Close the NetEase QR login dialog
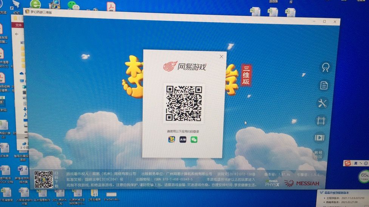Image resolution: width=369 pixels, height=207 pixels. (221, 57)
